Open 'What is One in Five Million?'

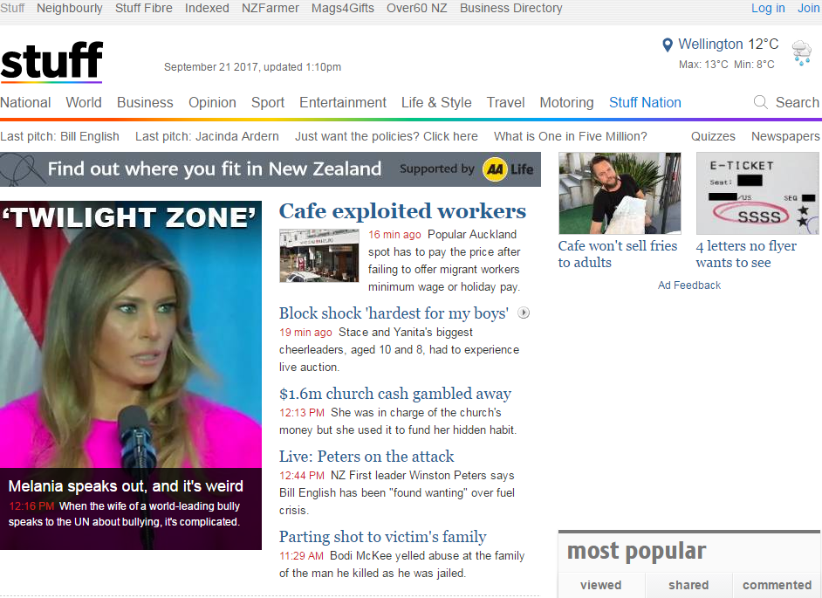coord(571,136)
